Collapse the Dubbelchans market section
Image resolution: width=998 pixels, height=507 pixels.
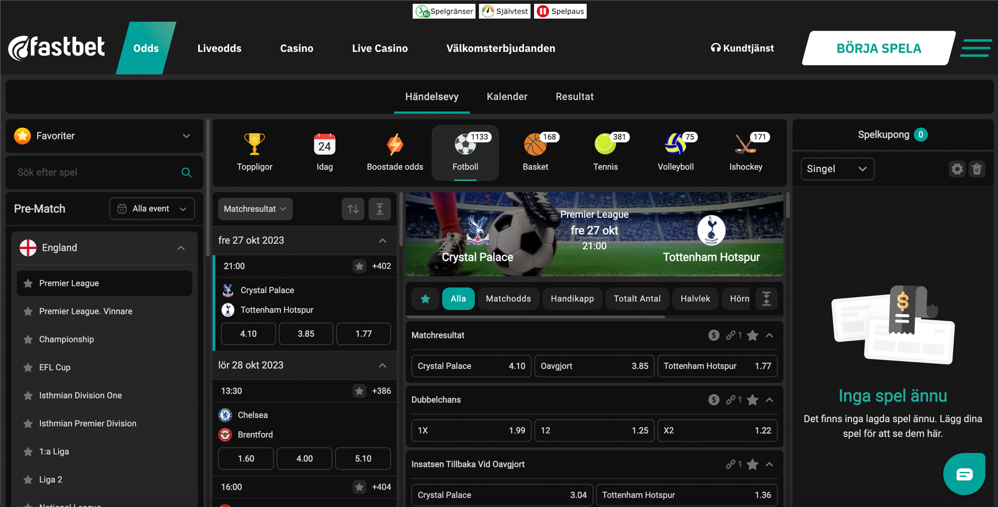point(769,400)
